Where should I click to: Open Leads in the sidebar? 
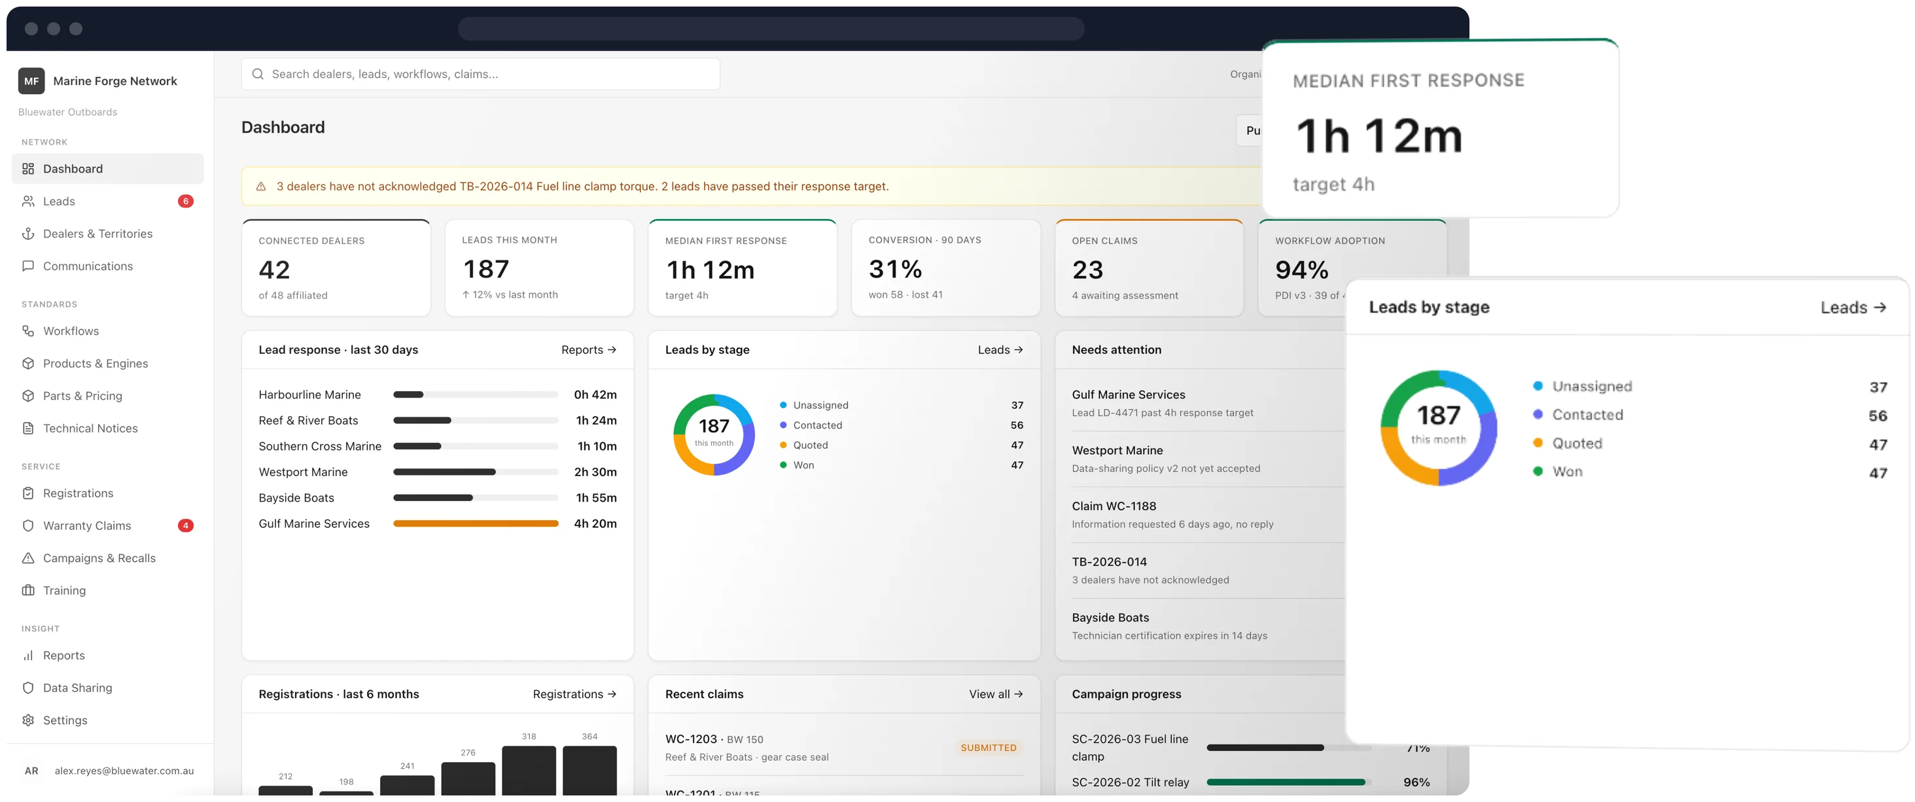(x=108, y=201)
